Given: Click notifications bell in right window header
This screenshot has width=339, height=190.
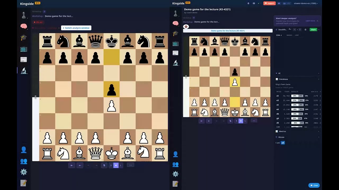Looking at the screenshot, I should [248, 3].
